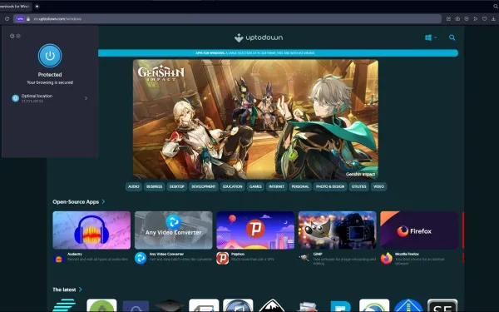This screenshot has width=499, height=312.
Task: Click the Psiphon app name
Action: pyautogui.click(x=238, y=254)
